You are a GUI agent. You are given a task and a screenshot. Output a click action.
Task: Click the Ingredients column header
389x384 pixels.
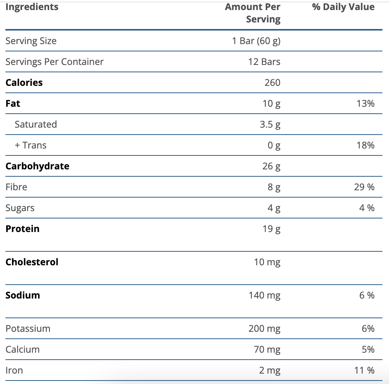[32, 7]
